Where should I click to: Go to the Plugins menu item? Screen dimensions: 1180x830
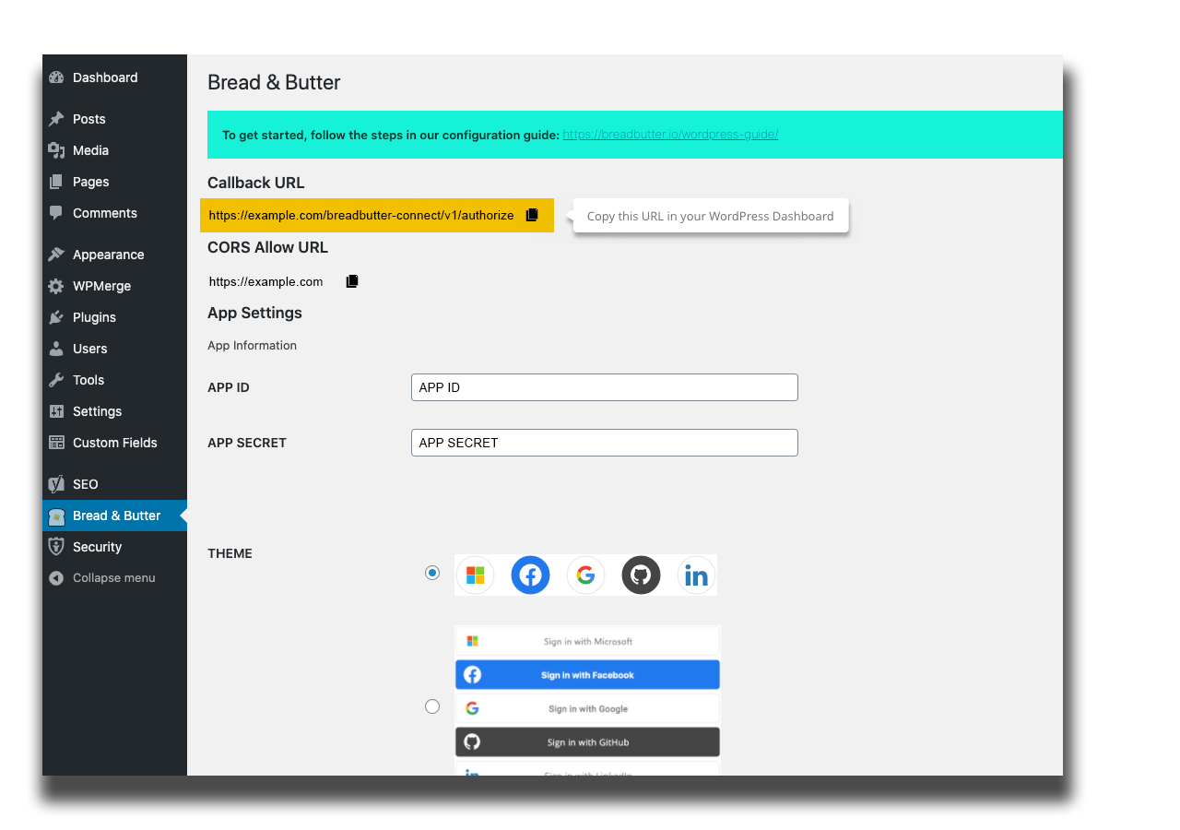point(114,317)
